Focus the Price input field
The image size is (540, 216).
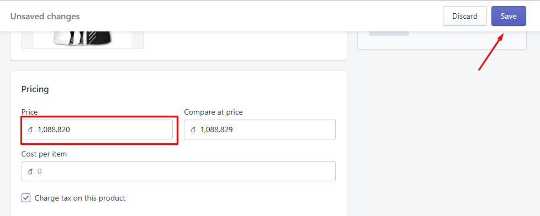pyautogui.click(x=97, y=129)
